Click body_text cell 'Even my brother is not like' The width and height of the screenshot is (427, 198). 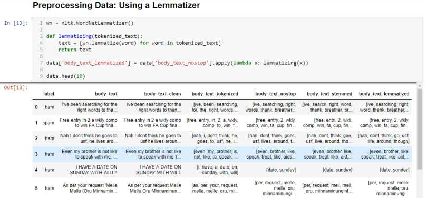(x=89, y=154)
